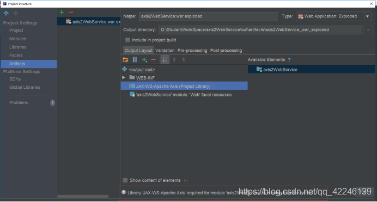Move selected element down

coord(184,60)
